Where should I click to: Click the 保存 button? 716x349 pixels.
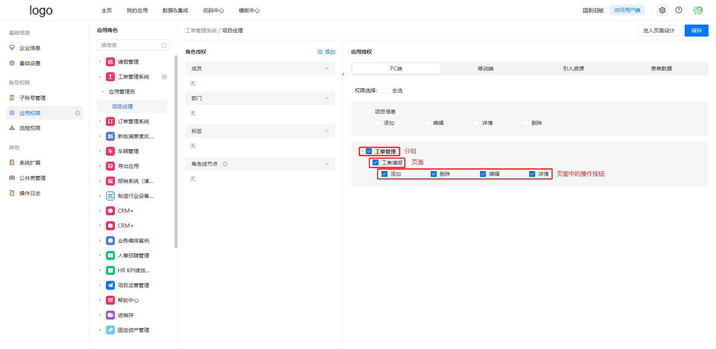pos(696,31)
